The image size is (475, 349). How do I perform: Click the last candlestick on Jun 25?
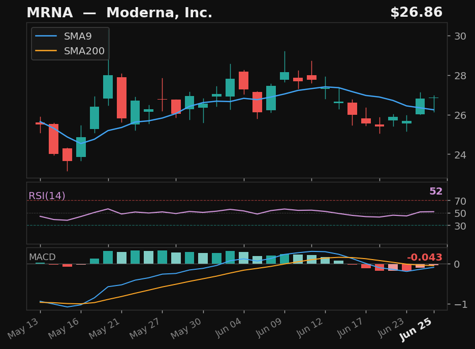434,103
